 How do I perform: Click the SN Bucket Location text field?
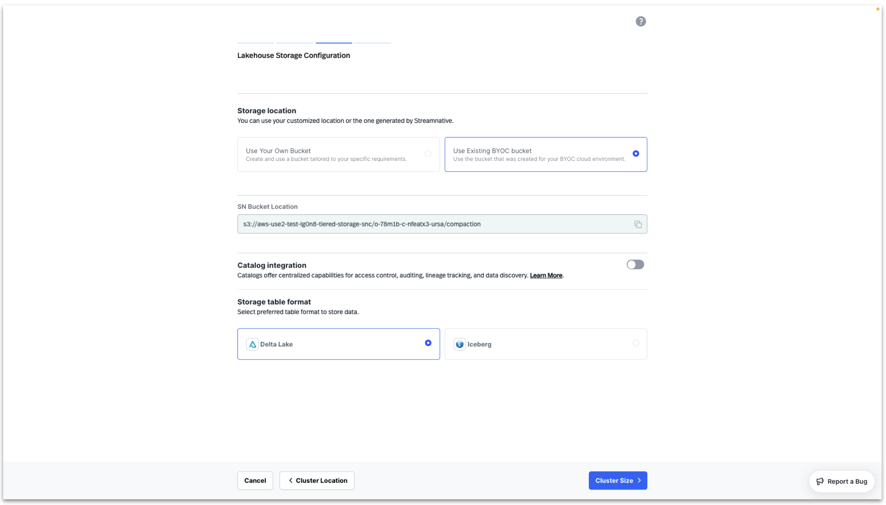(x=401, y=224)
